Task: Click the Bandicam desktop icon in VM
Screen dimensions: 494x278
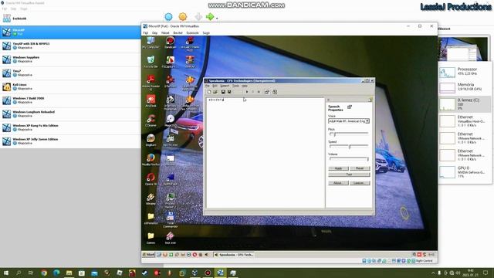Action: [171, 42]
